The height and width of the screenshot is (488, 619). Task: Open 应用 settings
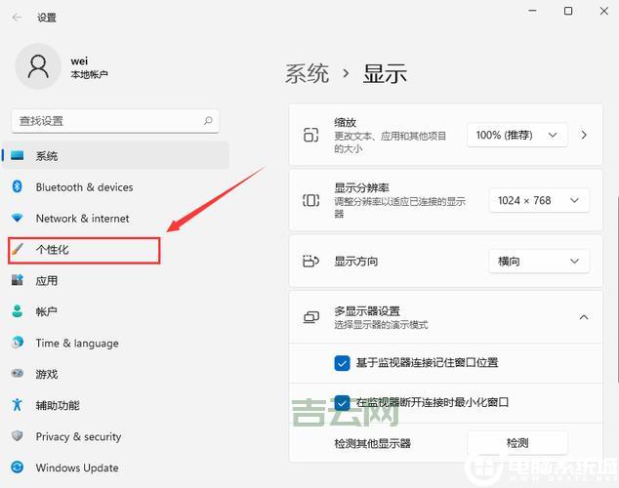[115, 280]
